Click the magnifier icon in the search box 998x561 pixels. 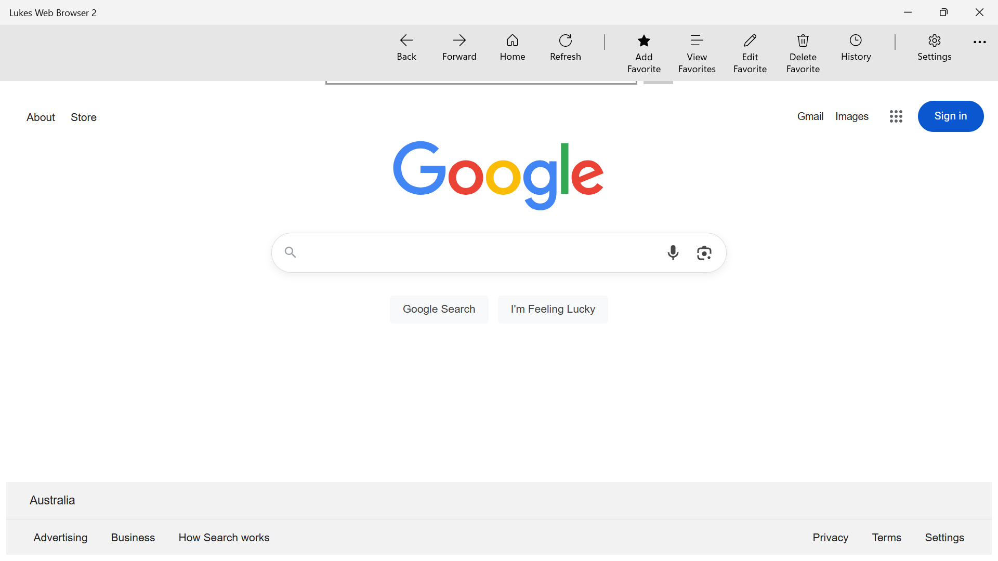coord(291,252)
